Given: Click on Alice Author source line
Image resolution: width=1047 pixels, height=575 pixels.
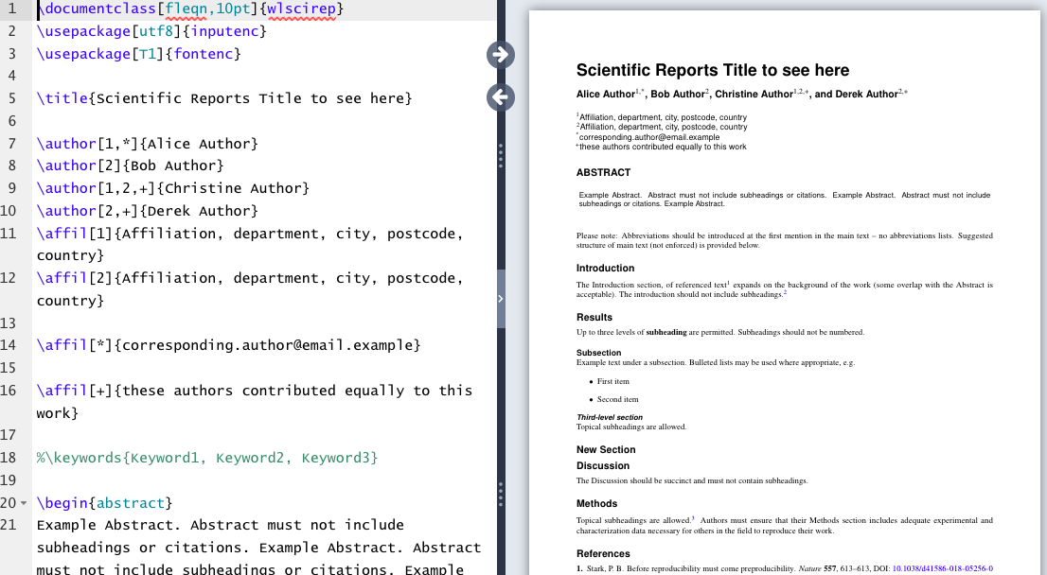Looking at the screenshot, I should point(147,144).
